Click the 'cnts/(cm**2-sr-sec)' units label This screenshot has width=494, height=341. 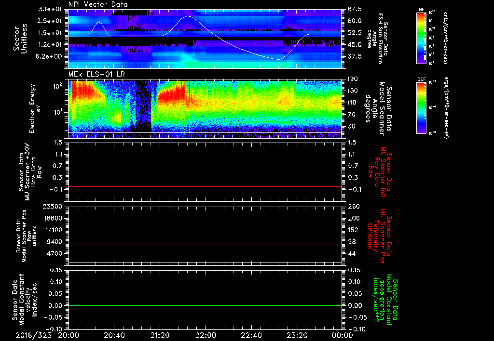coord(445,38)
